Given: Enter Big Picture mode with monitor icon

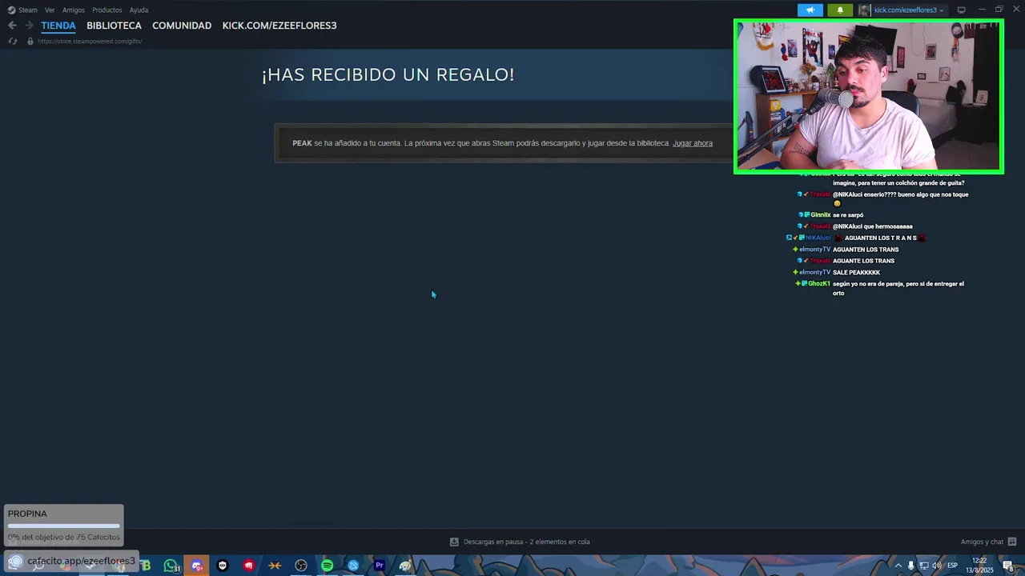Looking at the screenshot, I should [x=961, y=10].
